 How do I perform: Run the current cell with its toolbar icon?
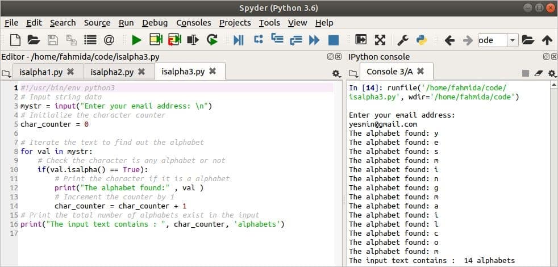tap(156, 40)
